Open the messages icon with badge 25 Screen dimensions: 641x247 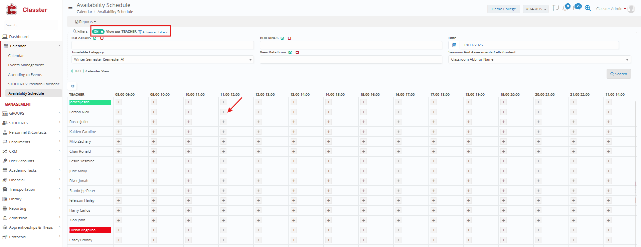577,8
